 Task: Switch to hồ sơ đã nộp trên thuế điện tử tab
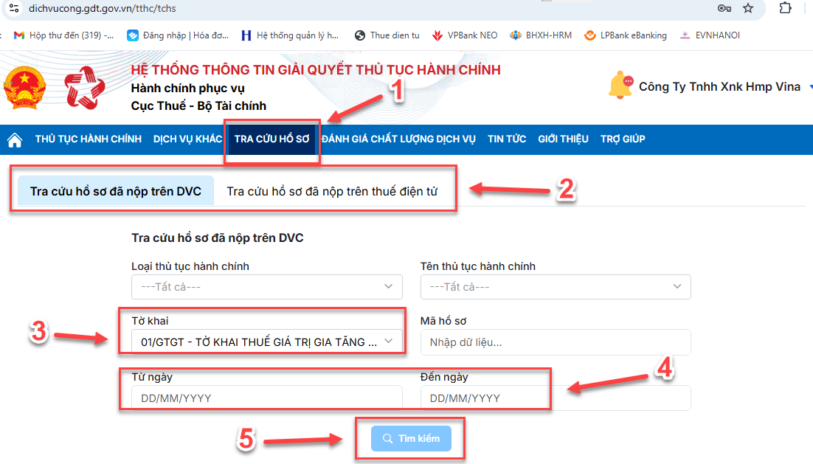(332, 192)
